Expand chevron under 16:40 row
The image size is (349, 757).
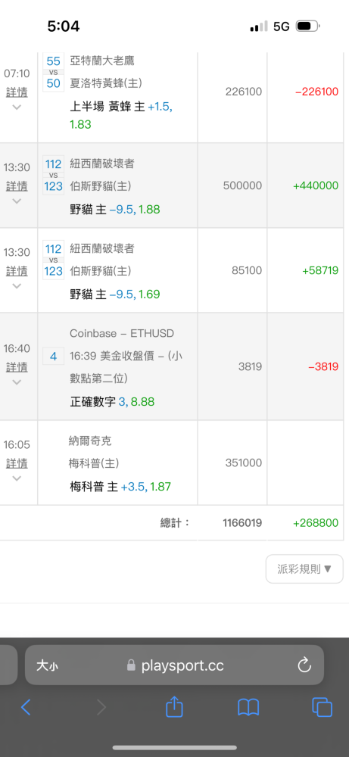(17, 382)
